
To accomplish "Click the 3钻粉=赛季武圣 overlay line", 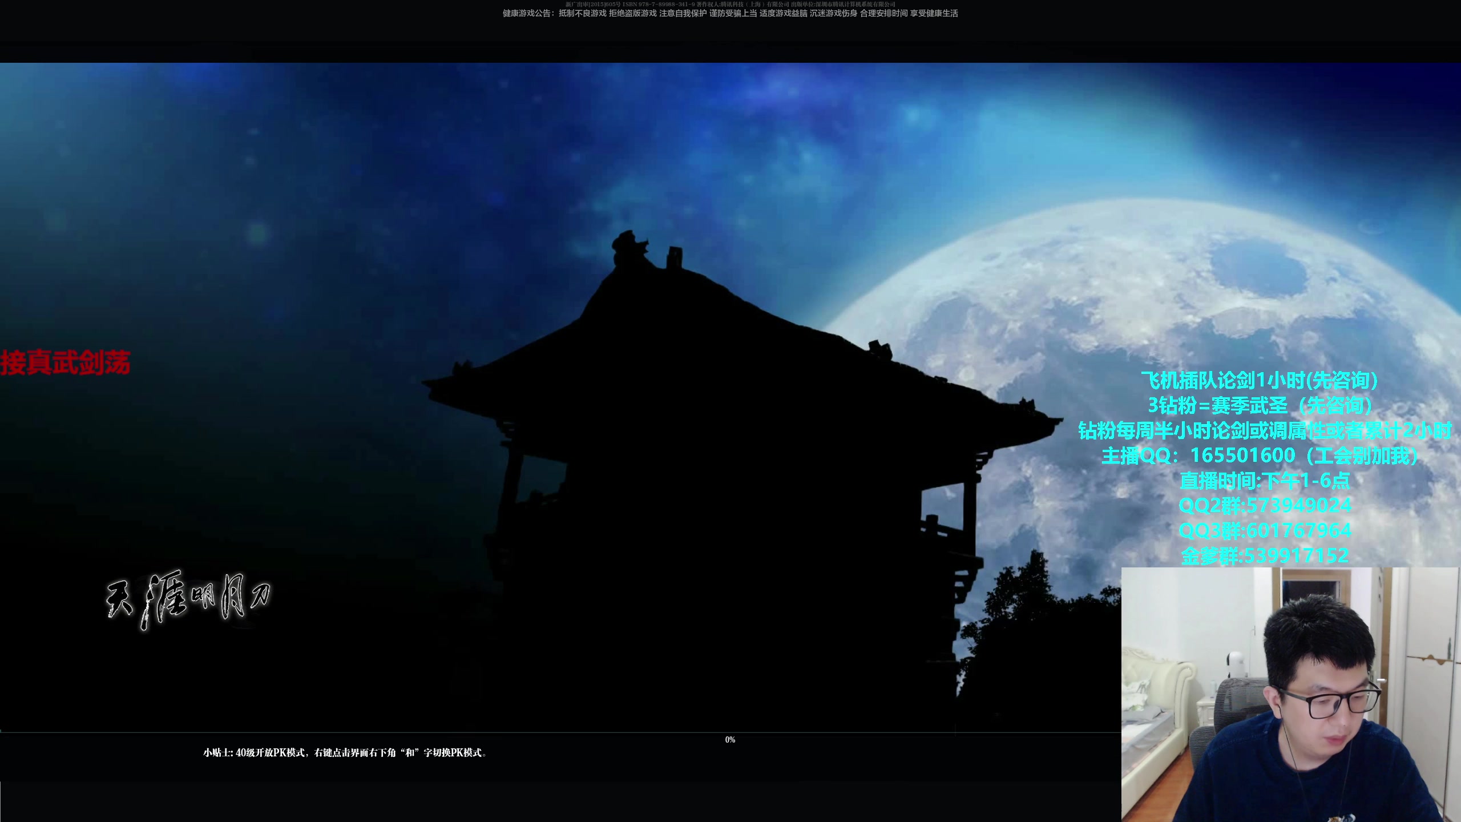I will tap(1259, 405).
